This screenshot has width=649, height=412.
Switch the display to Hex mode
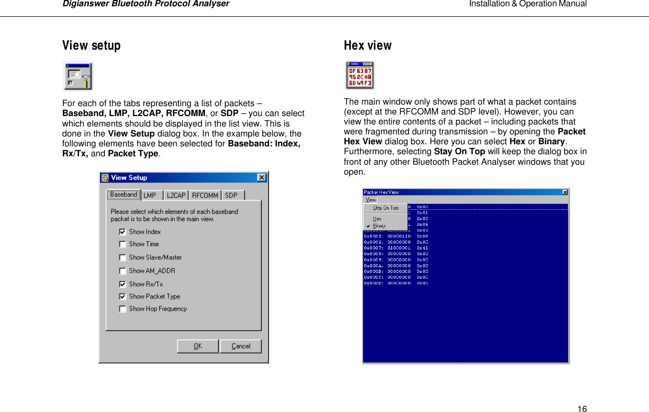(378, 219)
